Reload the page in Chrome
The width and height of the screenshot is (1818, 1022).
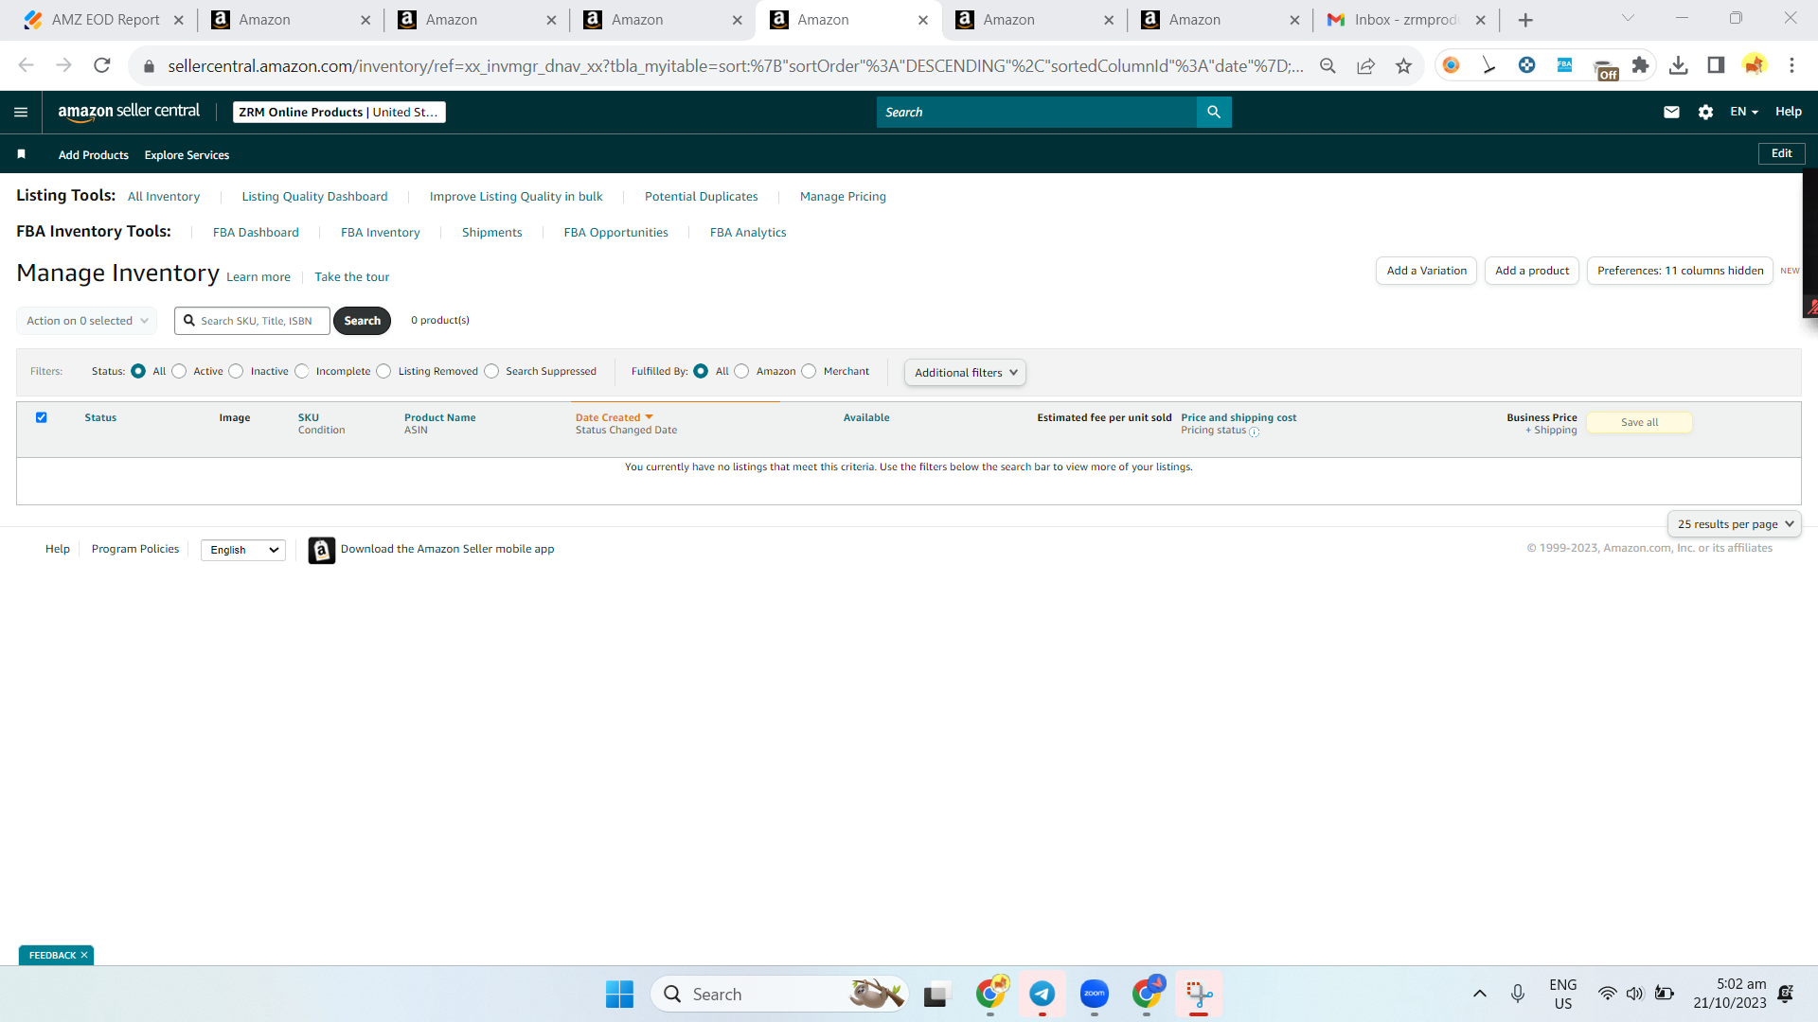(x=102, y=65)
